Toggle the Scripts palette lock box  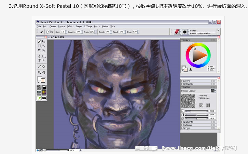tap(212, 128)
